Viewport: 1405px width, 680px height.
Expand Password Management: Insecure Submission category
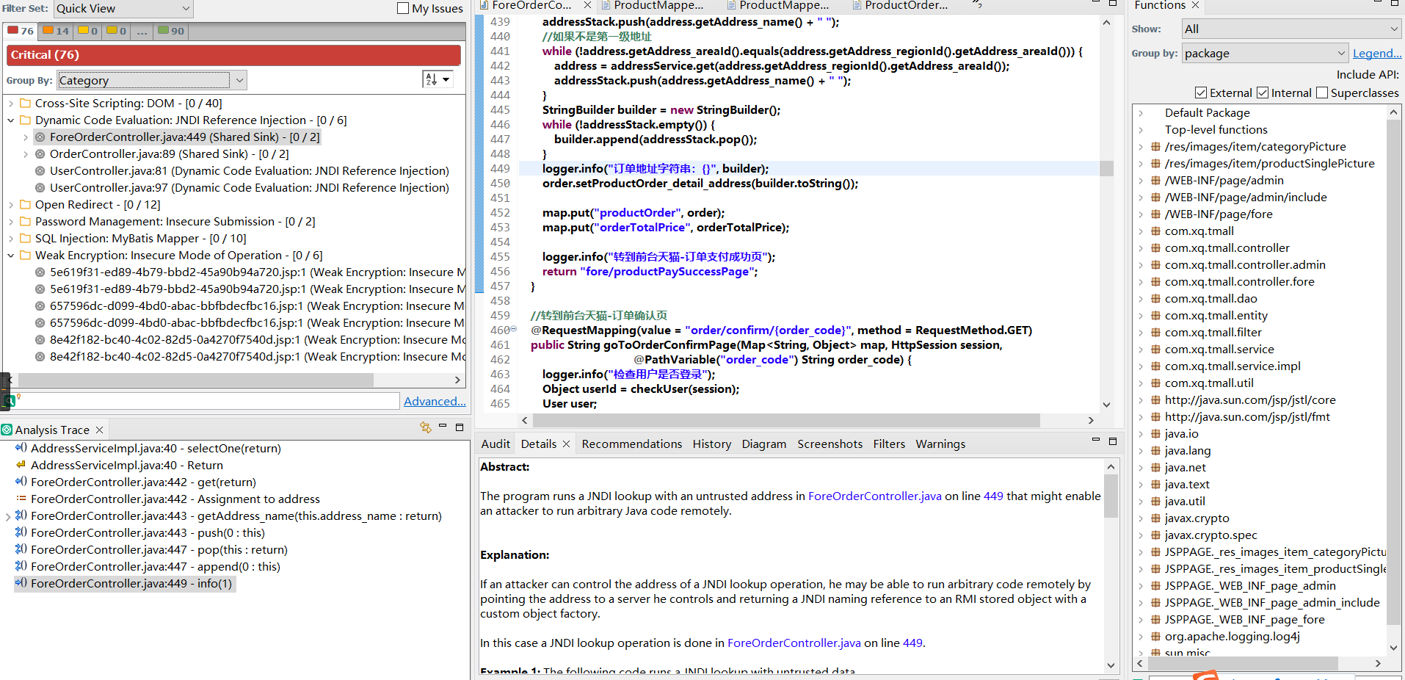click(x=11, y=222)
